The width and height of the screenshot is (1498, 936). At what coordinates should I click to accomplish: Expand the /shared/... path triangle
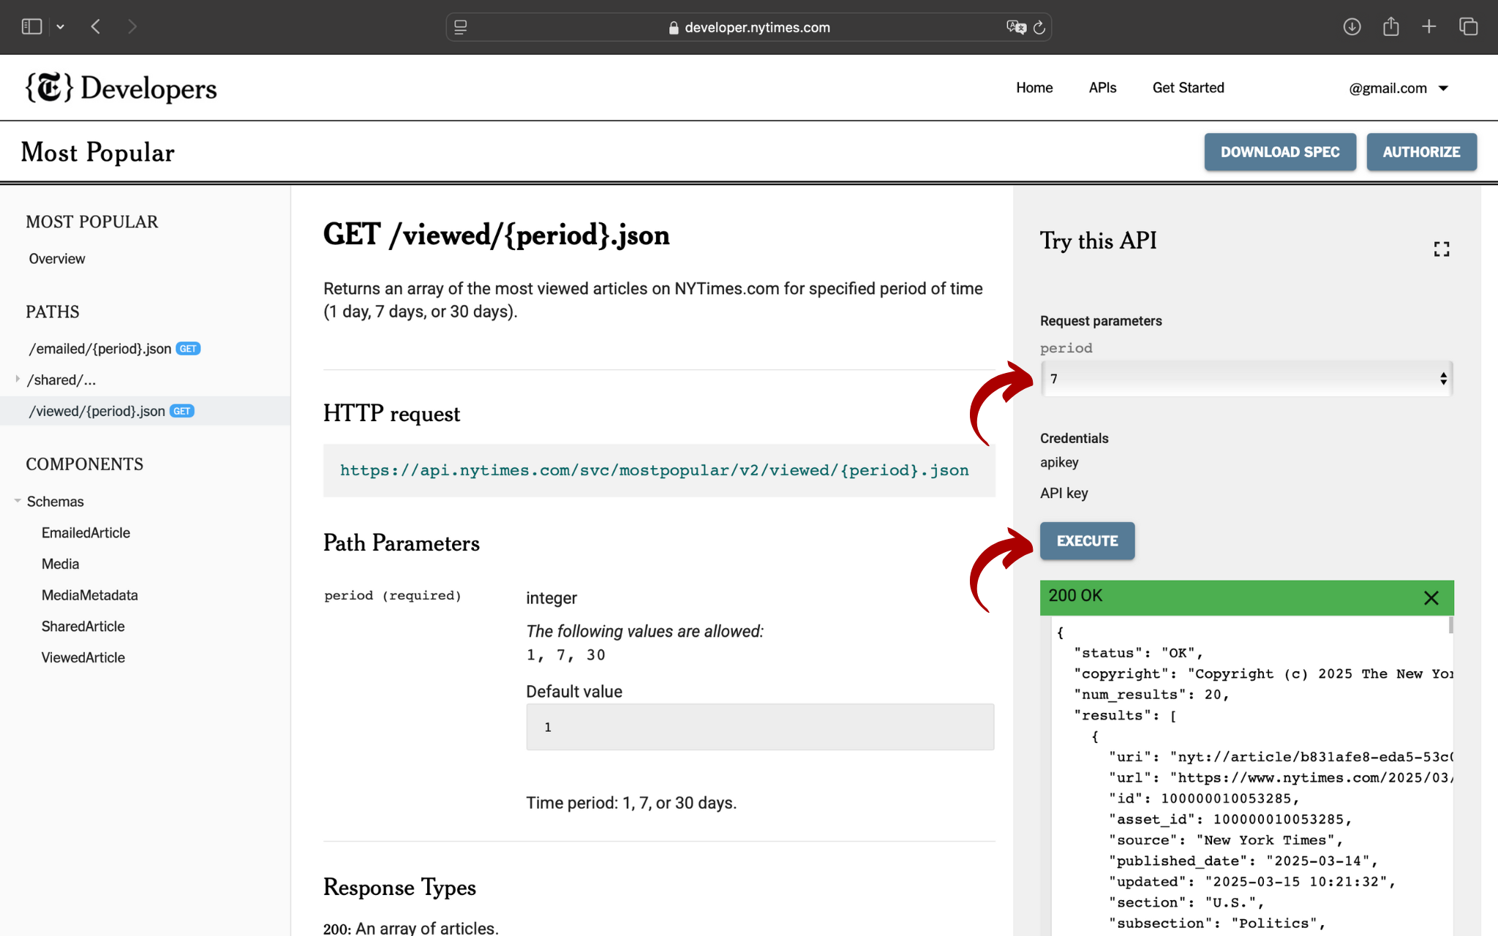click(x=17, y=380)
